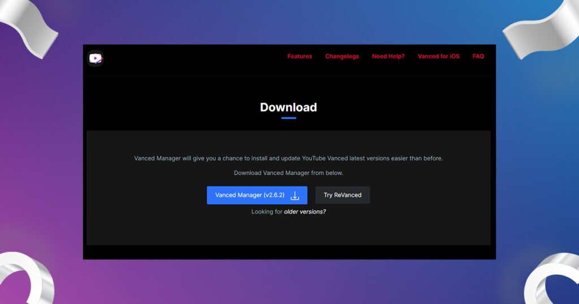The image size is (579, 304).
Task: Open the Features menu item
Action: pos(300,57)
